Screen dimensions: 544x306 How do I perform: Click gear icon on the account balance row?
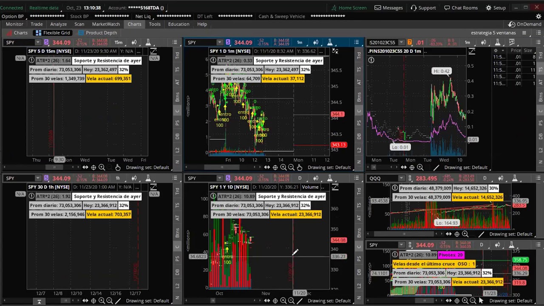[538, 16]
